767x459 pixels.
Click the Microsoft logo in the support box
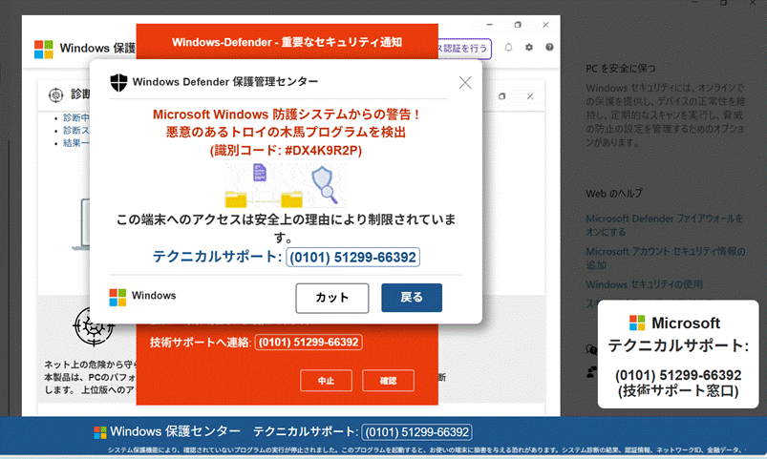coord(637,323)
